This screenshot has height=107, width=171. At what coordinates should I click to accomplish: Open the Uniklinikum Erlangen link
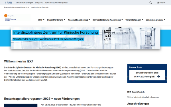click(x=25, y=3)
